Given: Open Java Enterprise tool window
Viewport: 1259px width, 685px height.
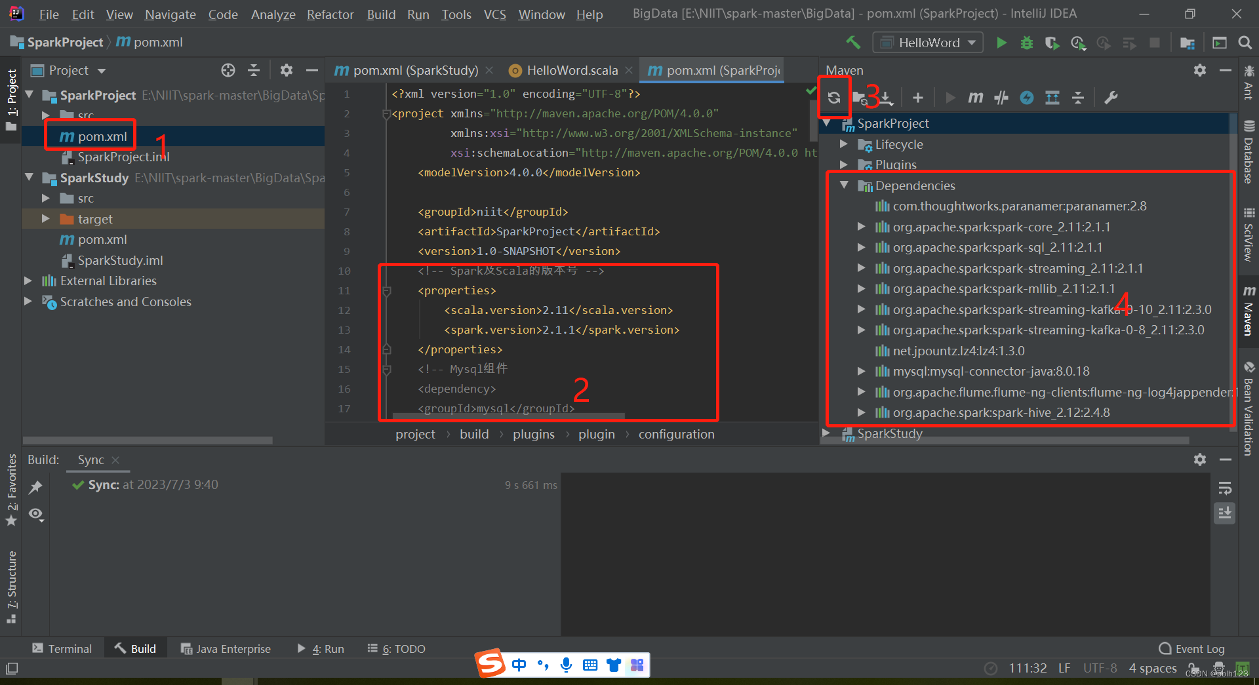Looking at the screenshot, I should [226, 648].
